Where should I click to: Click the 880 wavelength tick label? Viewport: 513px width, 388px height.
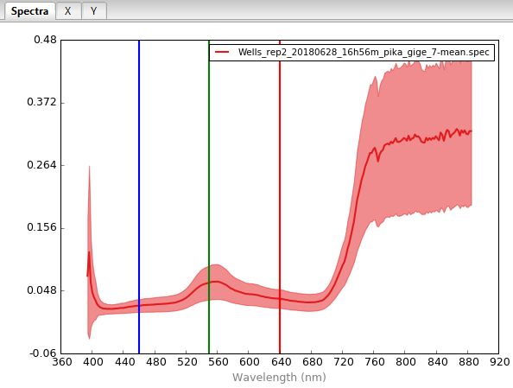(x=469, y=362)
